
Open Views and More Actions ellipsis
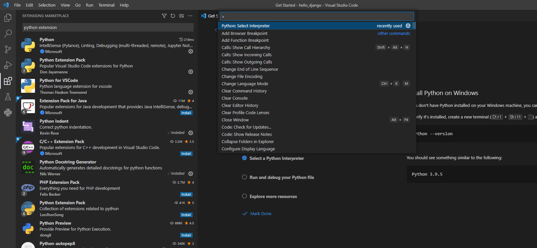pyautogui.click(x=190, y=16)
